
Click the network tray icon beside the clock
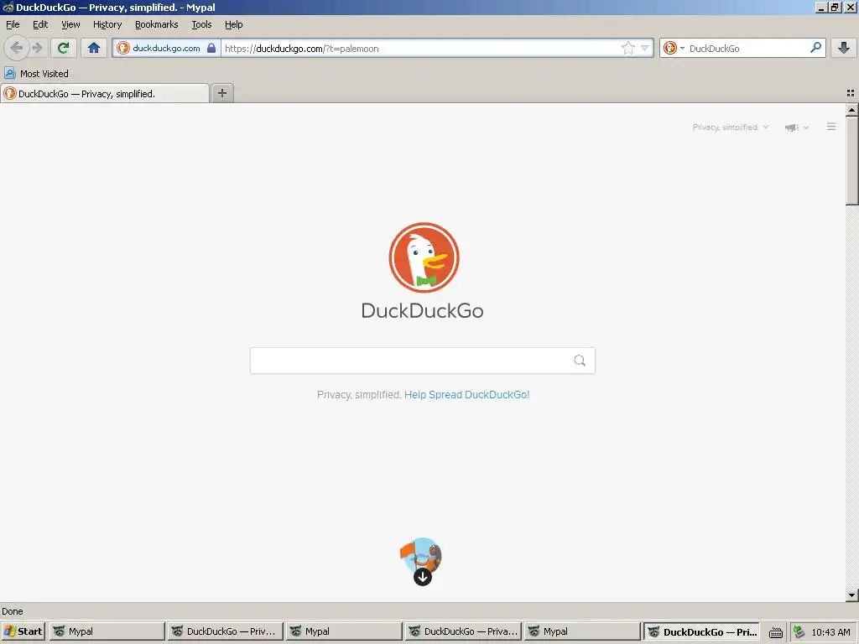click(799, 632)
